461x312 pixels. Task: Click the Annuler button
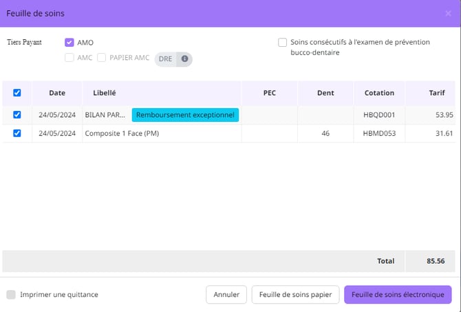226,295
